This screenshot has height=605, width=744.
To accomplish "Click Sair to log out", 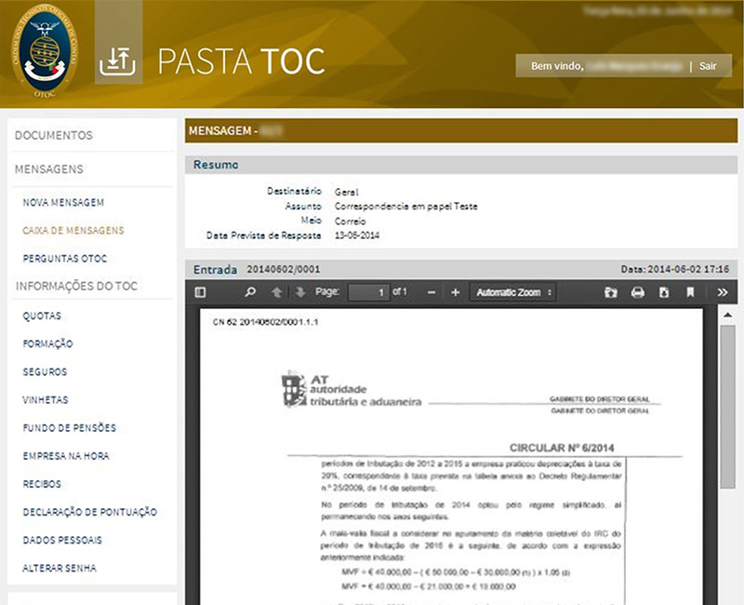I will tap(708, 66).
